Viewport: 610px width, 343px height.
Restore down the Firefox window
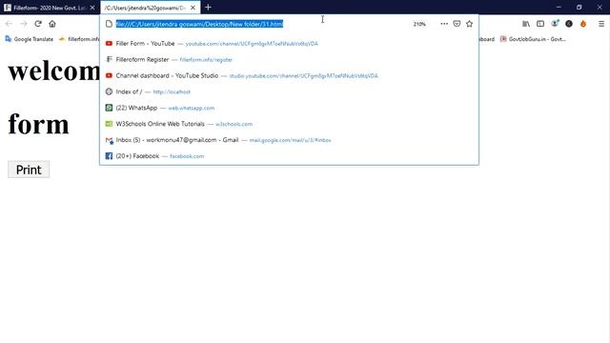tap(579, 7)
